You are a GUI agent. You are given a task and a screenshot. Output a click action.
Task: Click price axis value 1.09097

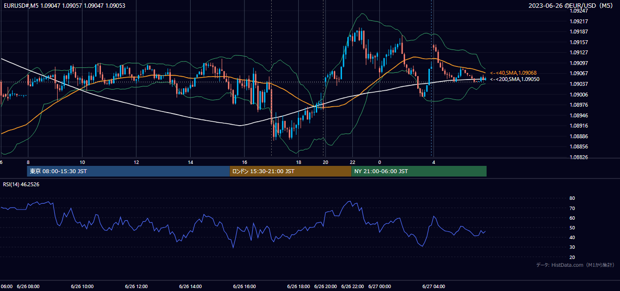pyautogui.click(x=579, y=63)
